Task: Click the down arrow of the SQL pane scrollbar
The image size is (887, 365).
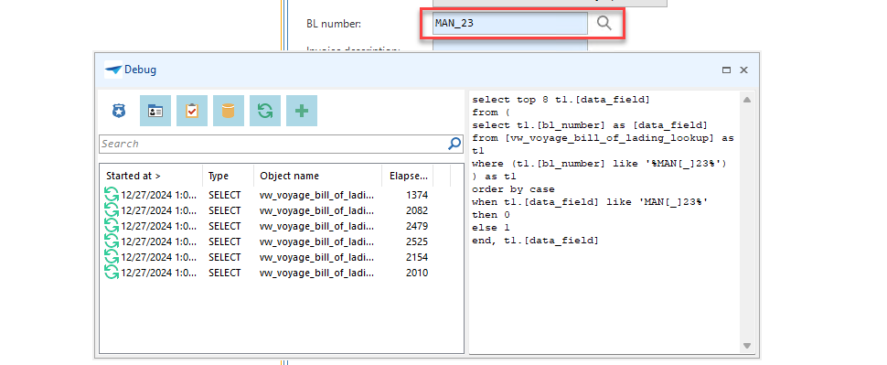Action: [x=747, y=345]
